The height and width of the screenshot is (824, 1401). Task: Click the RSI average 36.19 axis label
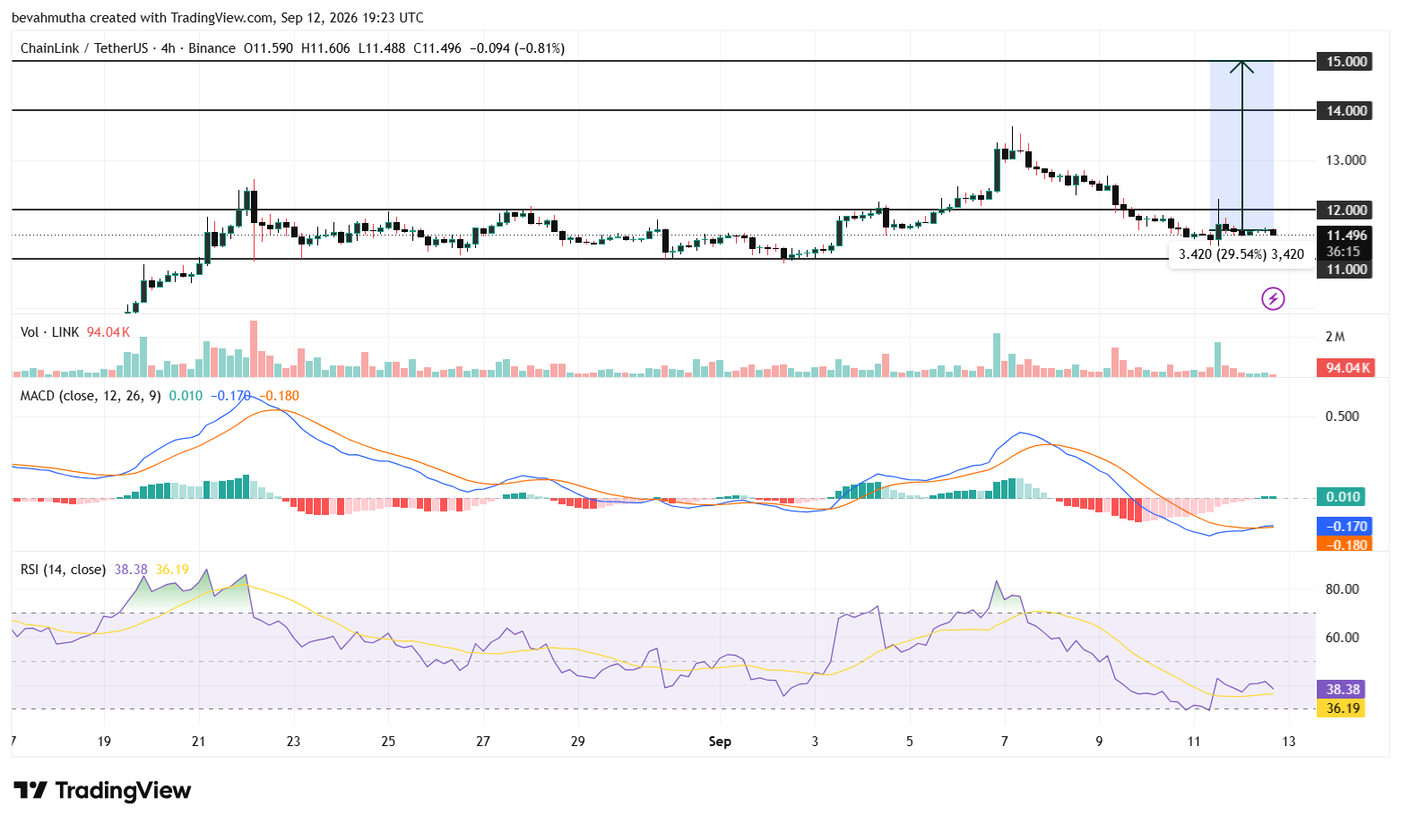1342,708
